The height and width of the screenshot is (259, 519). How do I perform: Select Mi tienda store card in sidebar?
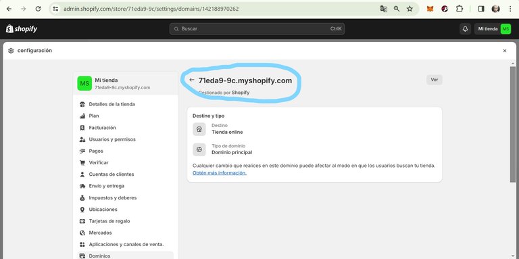point(126,83)
